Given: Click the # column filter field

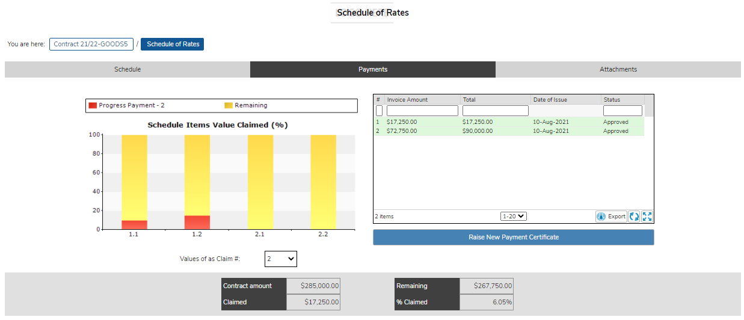Looking at the screenshot, I should click(379, 111).
